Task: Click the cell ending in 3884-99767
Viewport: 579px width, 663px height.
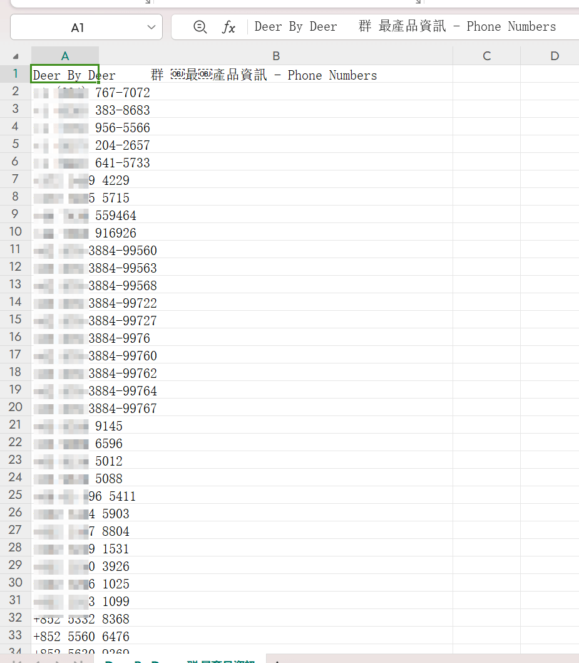Action: click(65, 407)
